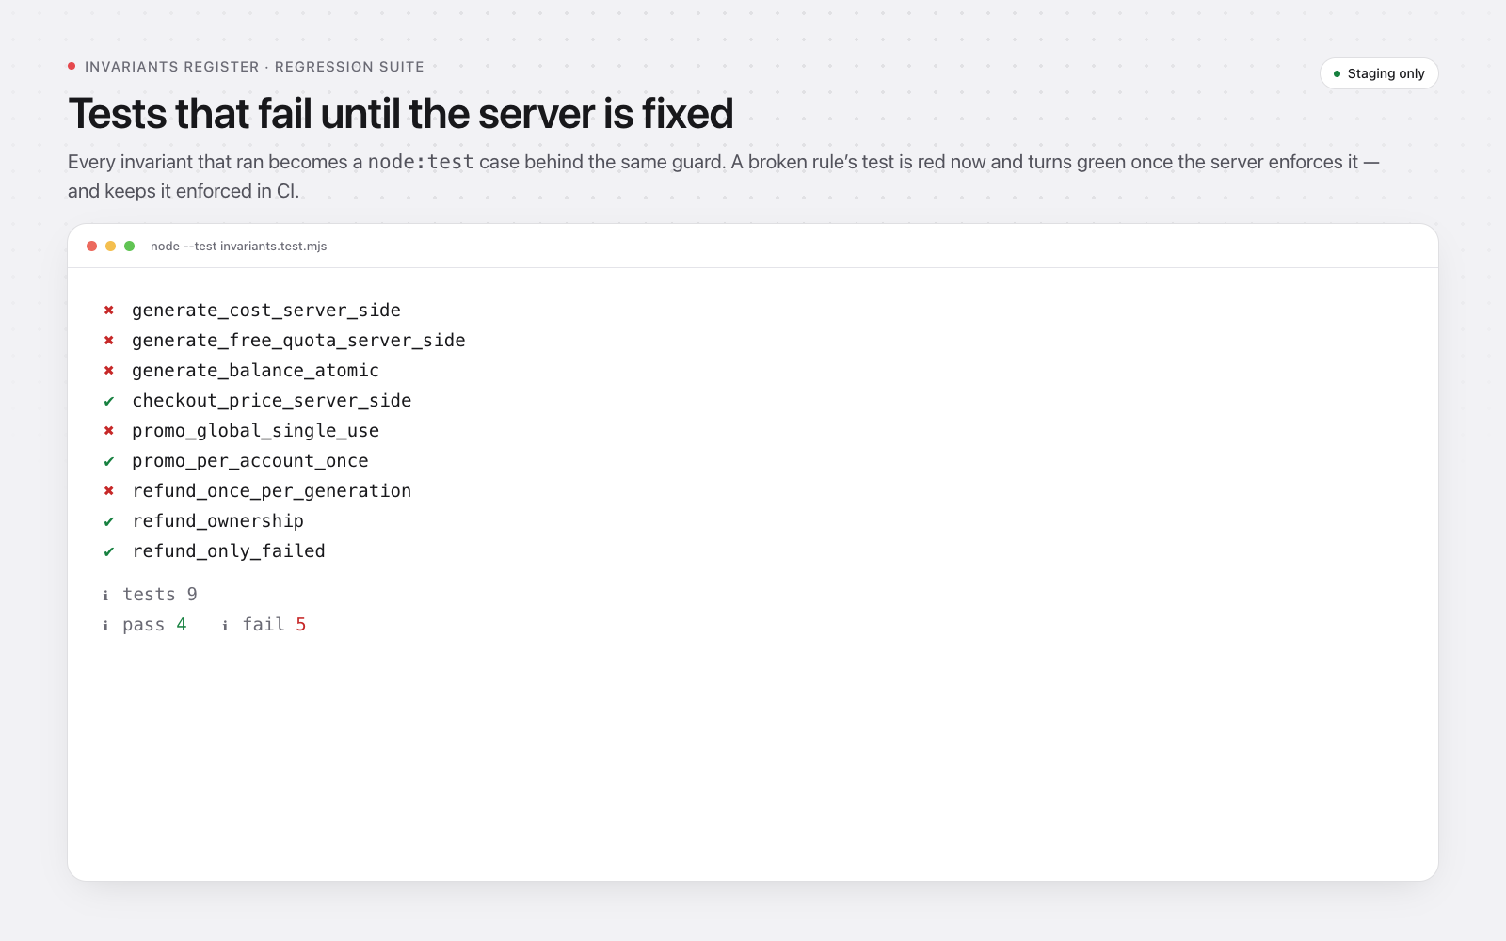Viewport: 1506px width, 941px height.
Task: Click the yellow minimize dot in terminal titlebar
Action: pos(111,247)
